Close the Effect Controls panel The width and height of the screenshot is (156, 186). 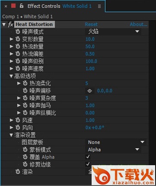[6, 7]
